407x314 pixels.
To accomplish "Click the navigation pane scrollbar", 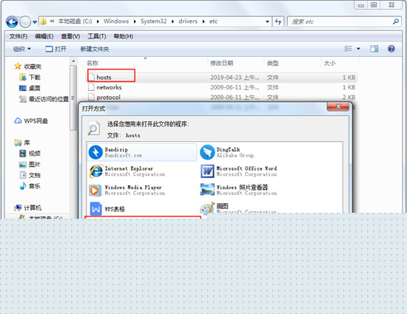I will tap(73, 98).
